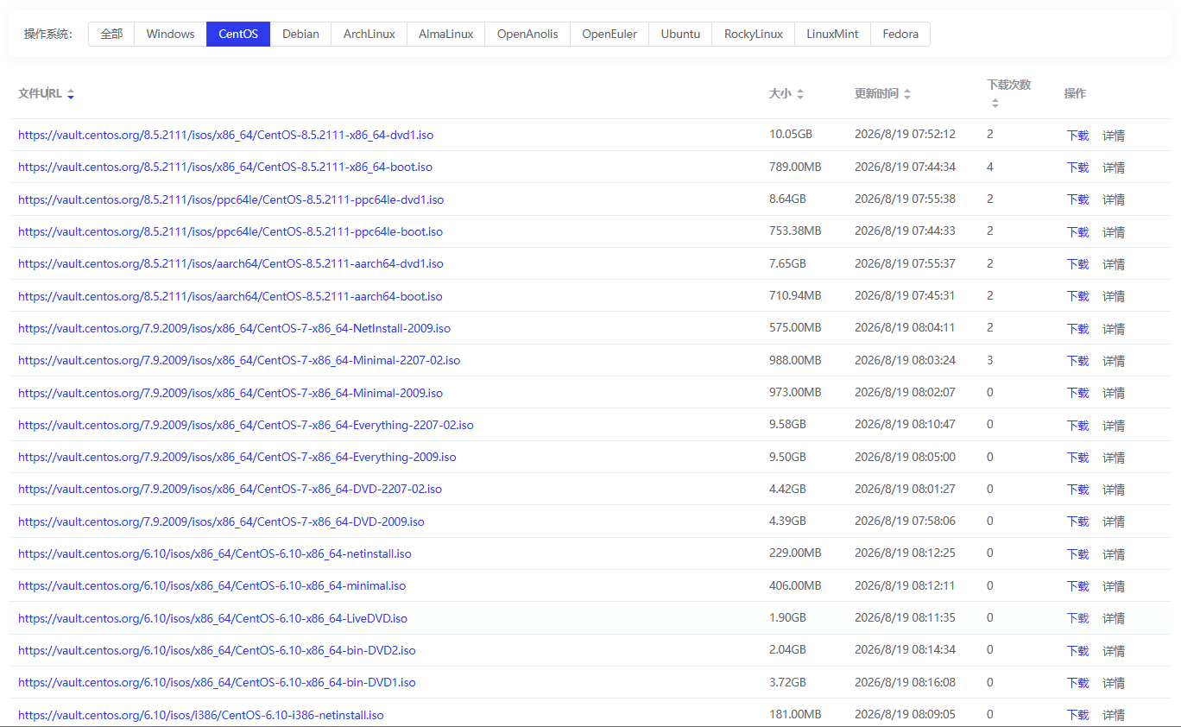Image resolution: width=1181 pixels, height=727 pixels.
Task: Toggle sort arrows next to 更新时间
Action: tap(907, 94)
